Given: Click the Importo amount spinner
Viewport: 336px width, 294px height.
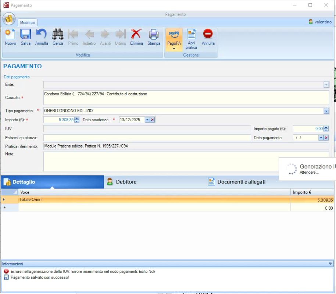Looking at the screenshot, I should (76, 120).
